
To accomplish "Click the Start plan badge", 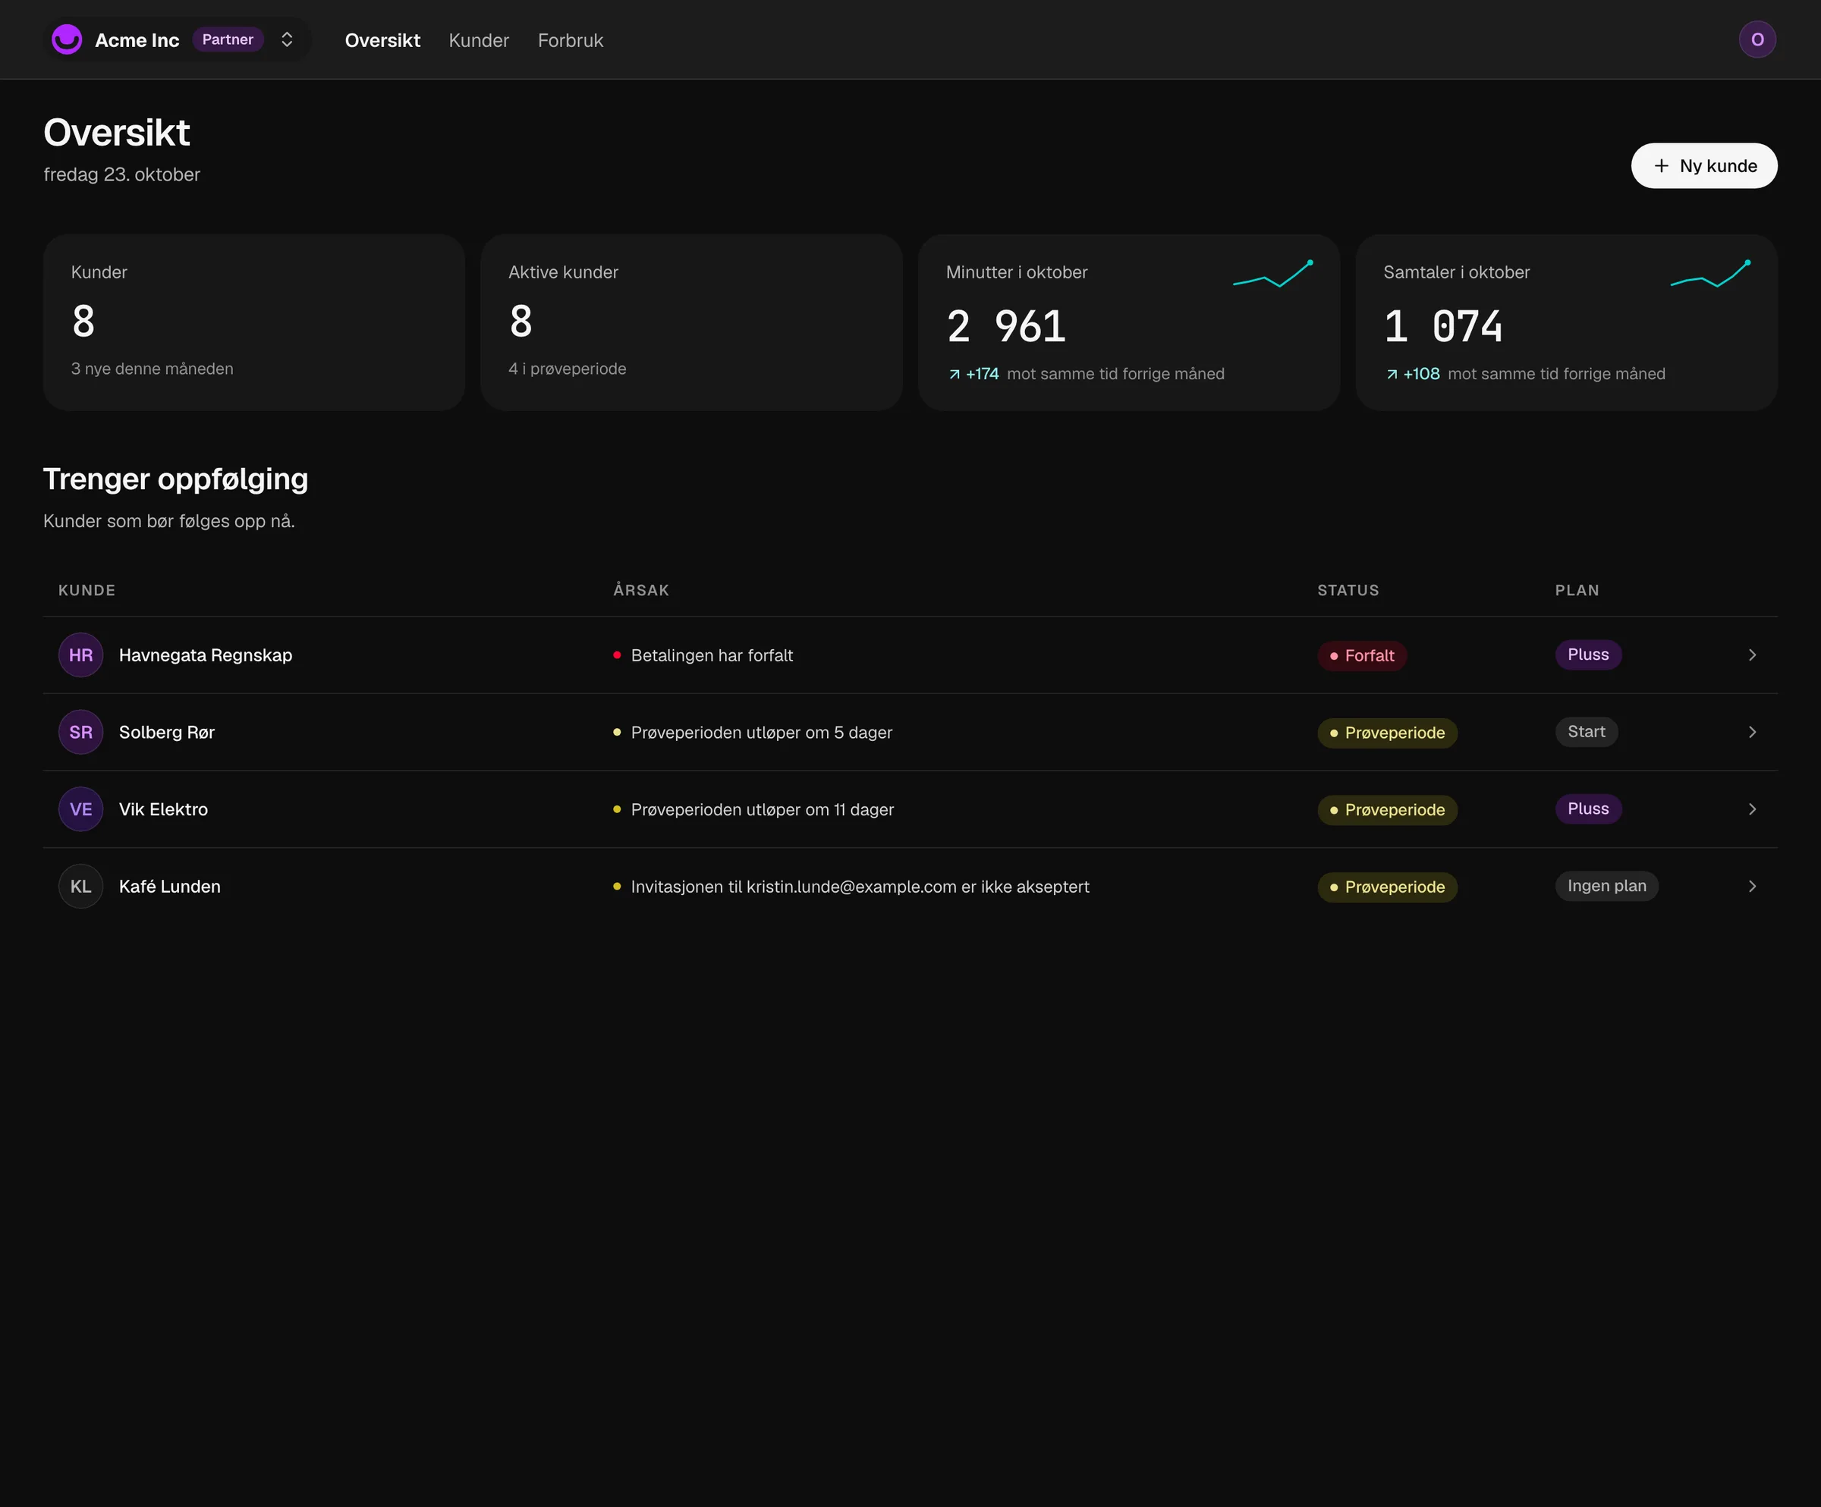I will pyautogui.click(x=1586, y=731).
